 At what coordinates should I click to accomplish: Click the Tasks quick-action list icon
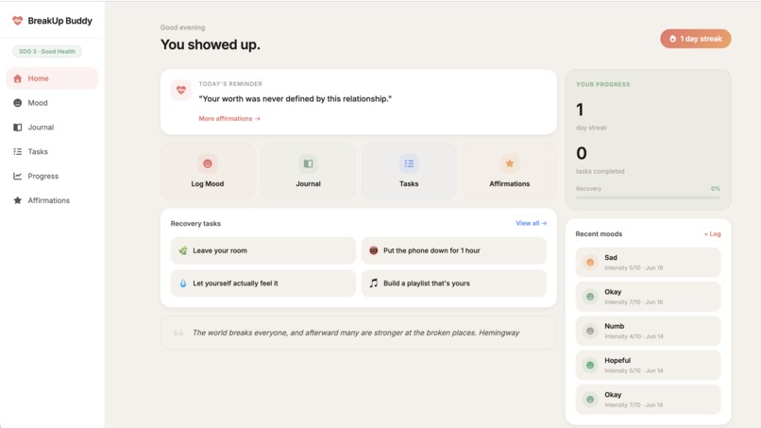point(409,163)
